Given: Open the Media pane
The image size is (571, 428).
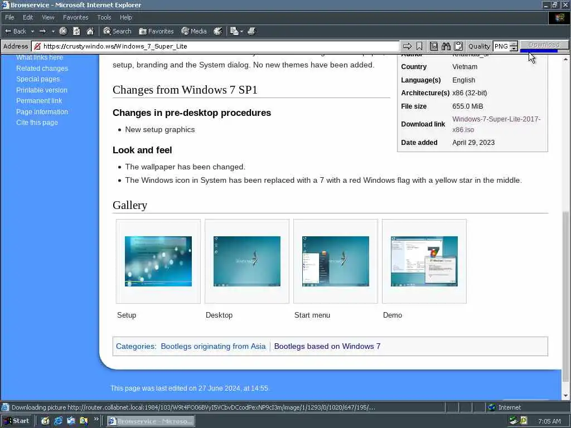Looking at the screenshot, I should (x=194, y=31).
